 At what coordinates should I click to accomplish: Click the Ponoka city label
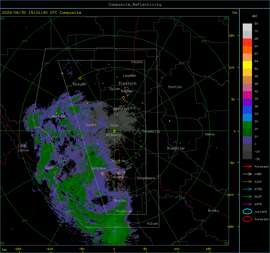(x=137, y=62)
